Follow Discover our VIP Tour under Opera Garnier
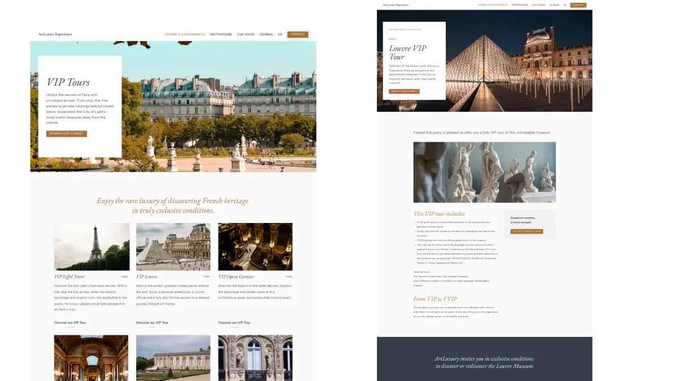678x381 pixels. (234, 323)
